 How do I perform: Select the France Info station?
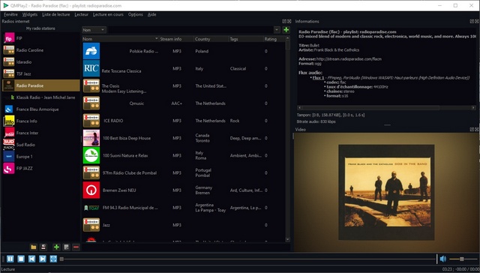click(x=41, y=121)
